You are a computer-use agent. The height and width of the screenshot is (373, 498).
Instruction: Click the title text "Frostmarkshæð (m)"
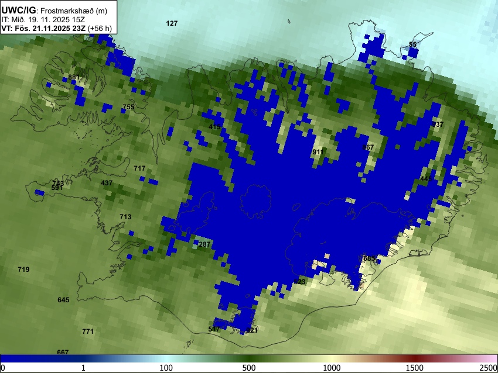(x=74, y=11)
